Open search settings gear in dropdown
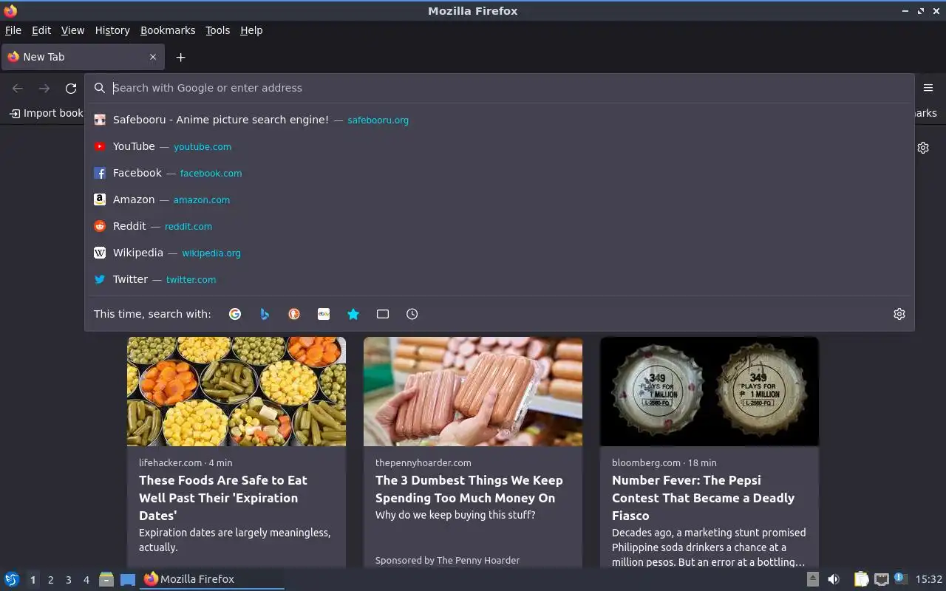 click(899, 314)
